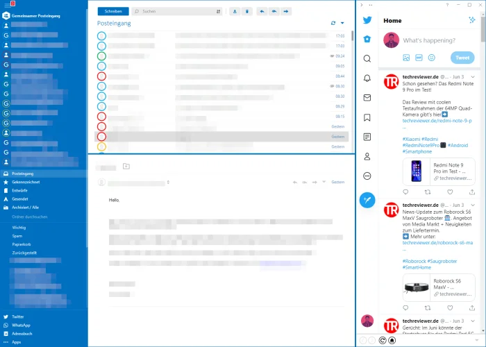Click the Ordner durchsuchen folder search field

coord(30,217)
